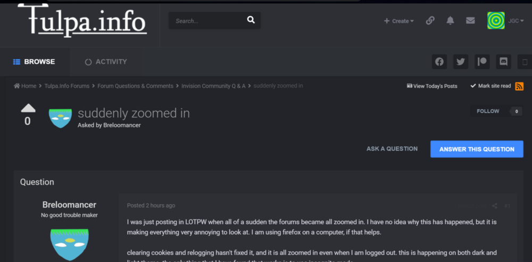The height and width of the screenshot is (262, 532).
Task: Open the notifications bell icon
Action: (x=450, y=21)
